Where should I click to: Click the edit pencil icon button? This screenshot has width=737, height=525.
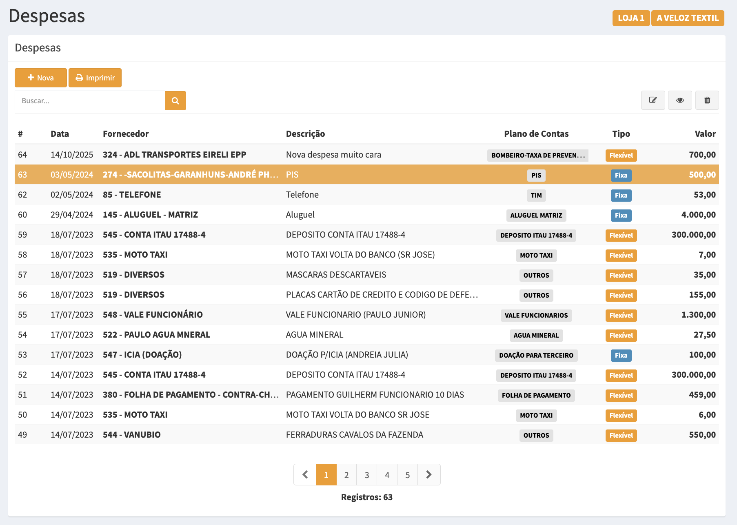click(x=653, y=100)
